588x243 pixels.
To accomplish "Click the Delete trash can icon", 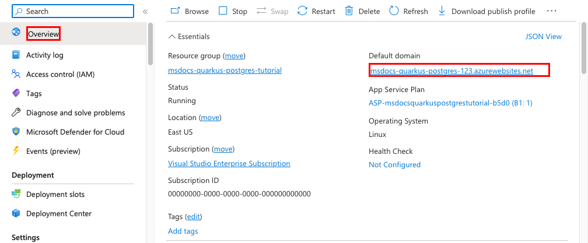I will [349, 11].
